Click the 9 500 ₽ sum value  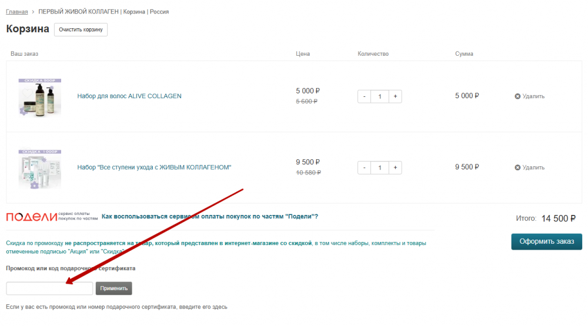[x=467, y=167]
